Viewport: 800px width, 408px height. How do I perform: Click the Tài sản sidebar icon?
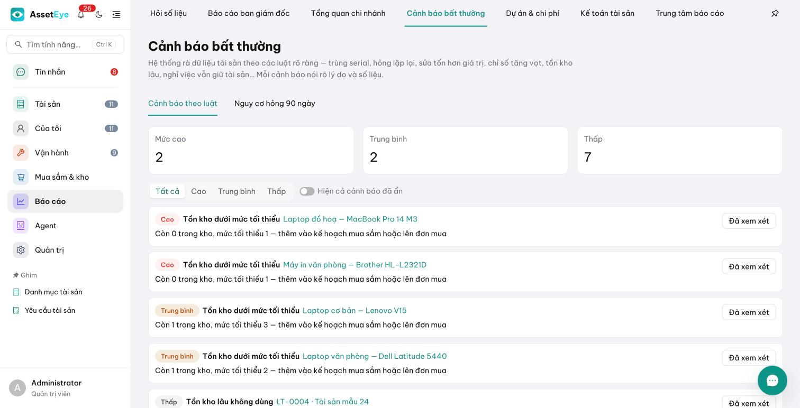pos(21,104)
